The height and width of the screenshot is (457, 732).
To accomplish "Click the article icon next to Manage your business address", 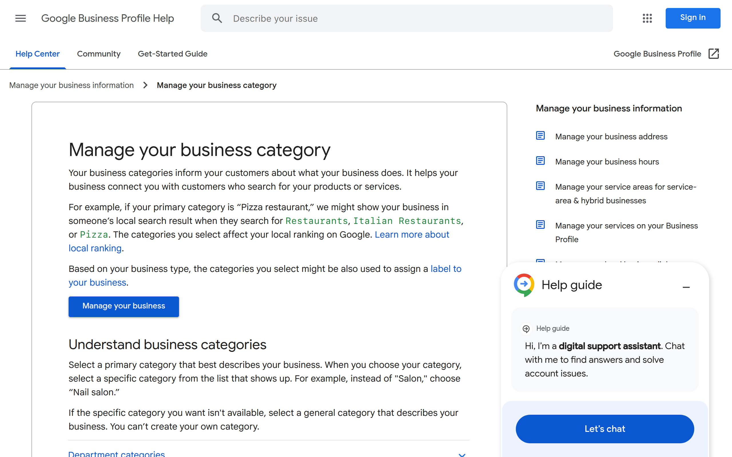I will pos(540,135).
